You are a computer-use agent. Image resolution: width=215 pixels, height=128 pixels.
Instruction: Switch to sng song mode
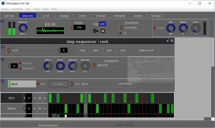point(95,24)
